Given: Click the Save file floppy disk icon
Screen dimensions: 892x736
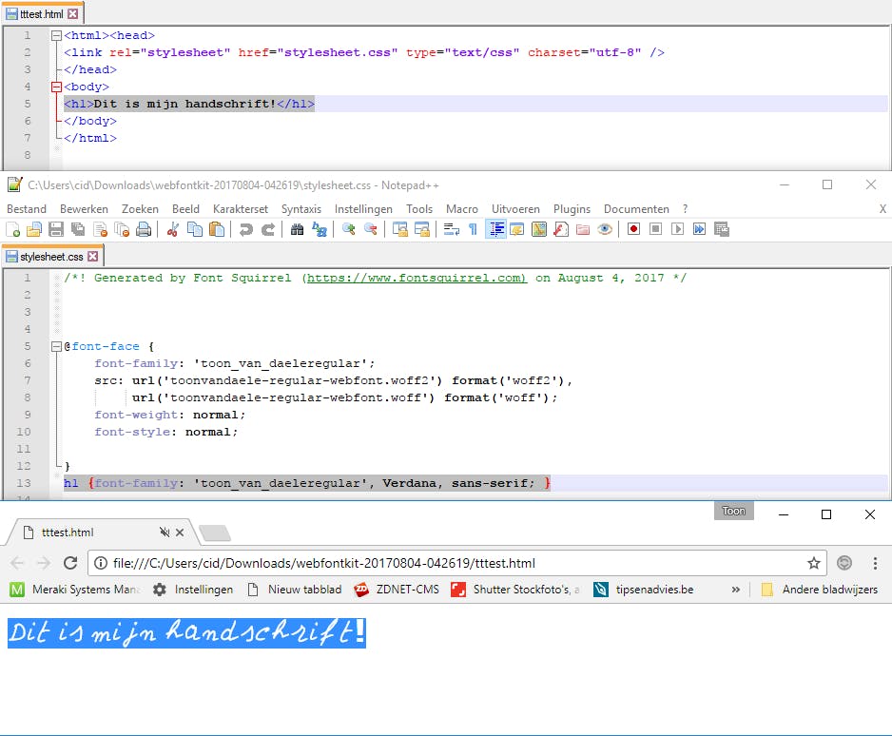Looking at the screenshot, I should [56, 229].
